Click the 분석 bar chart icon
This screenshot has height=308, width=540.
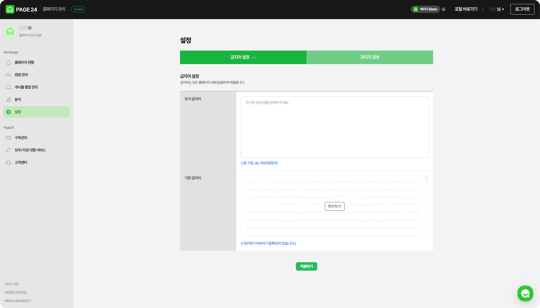(8, 99)
